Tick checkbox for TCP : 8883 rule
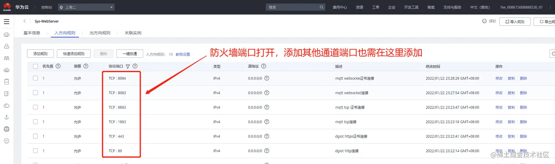This screenshot has height=164, width=555. (36, 107)
